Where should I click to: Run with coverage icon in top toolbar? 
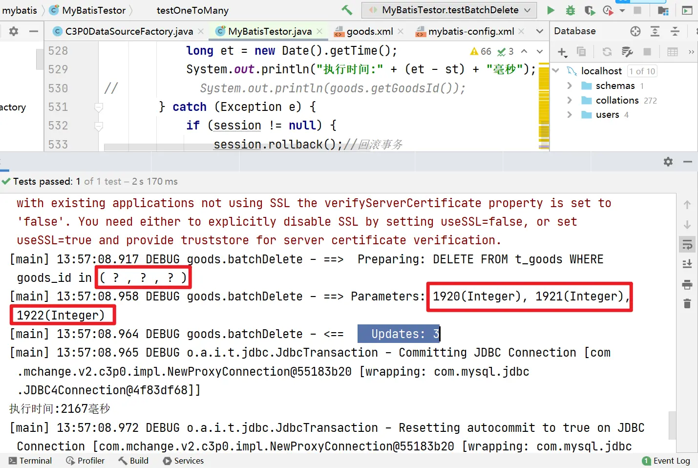(x=590, y=10)
